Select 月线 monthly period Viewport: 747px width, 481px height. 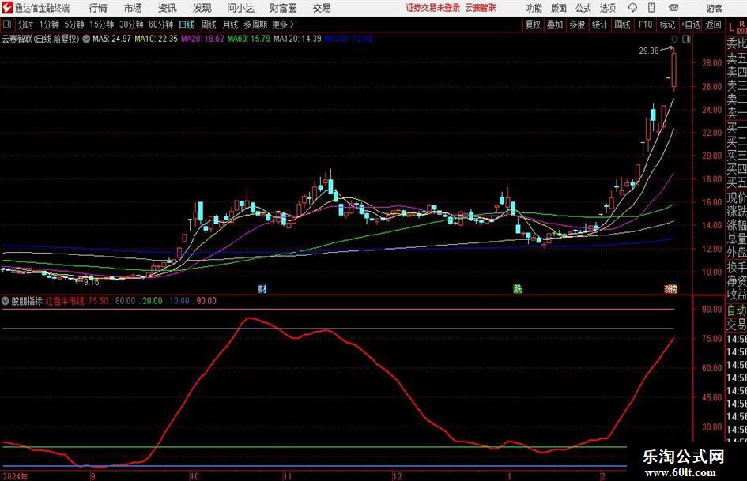click(231, 24)
